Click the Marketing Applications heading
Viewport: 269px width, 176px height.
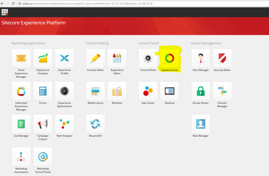pos(28,43)
